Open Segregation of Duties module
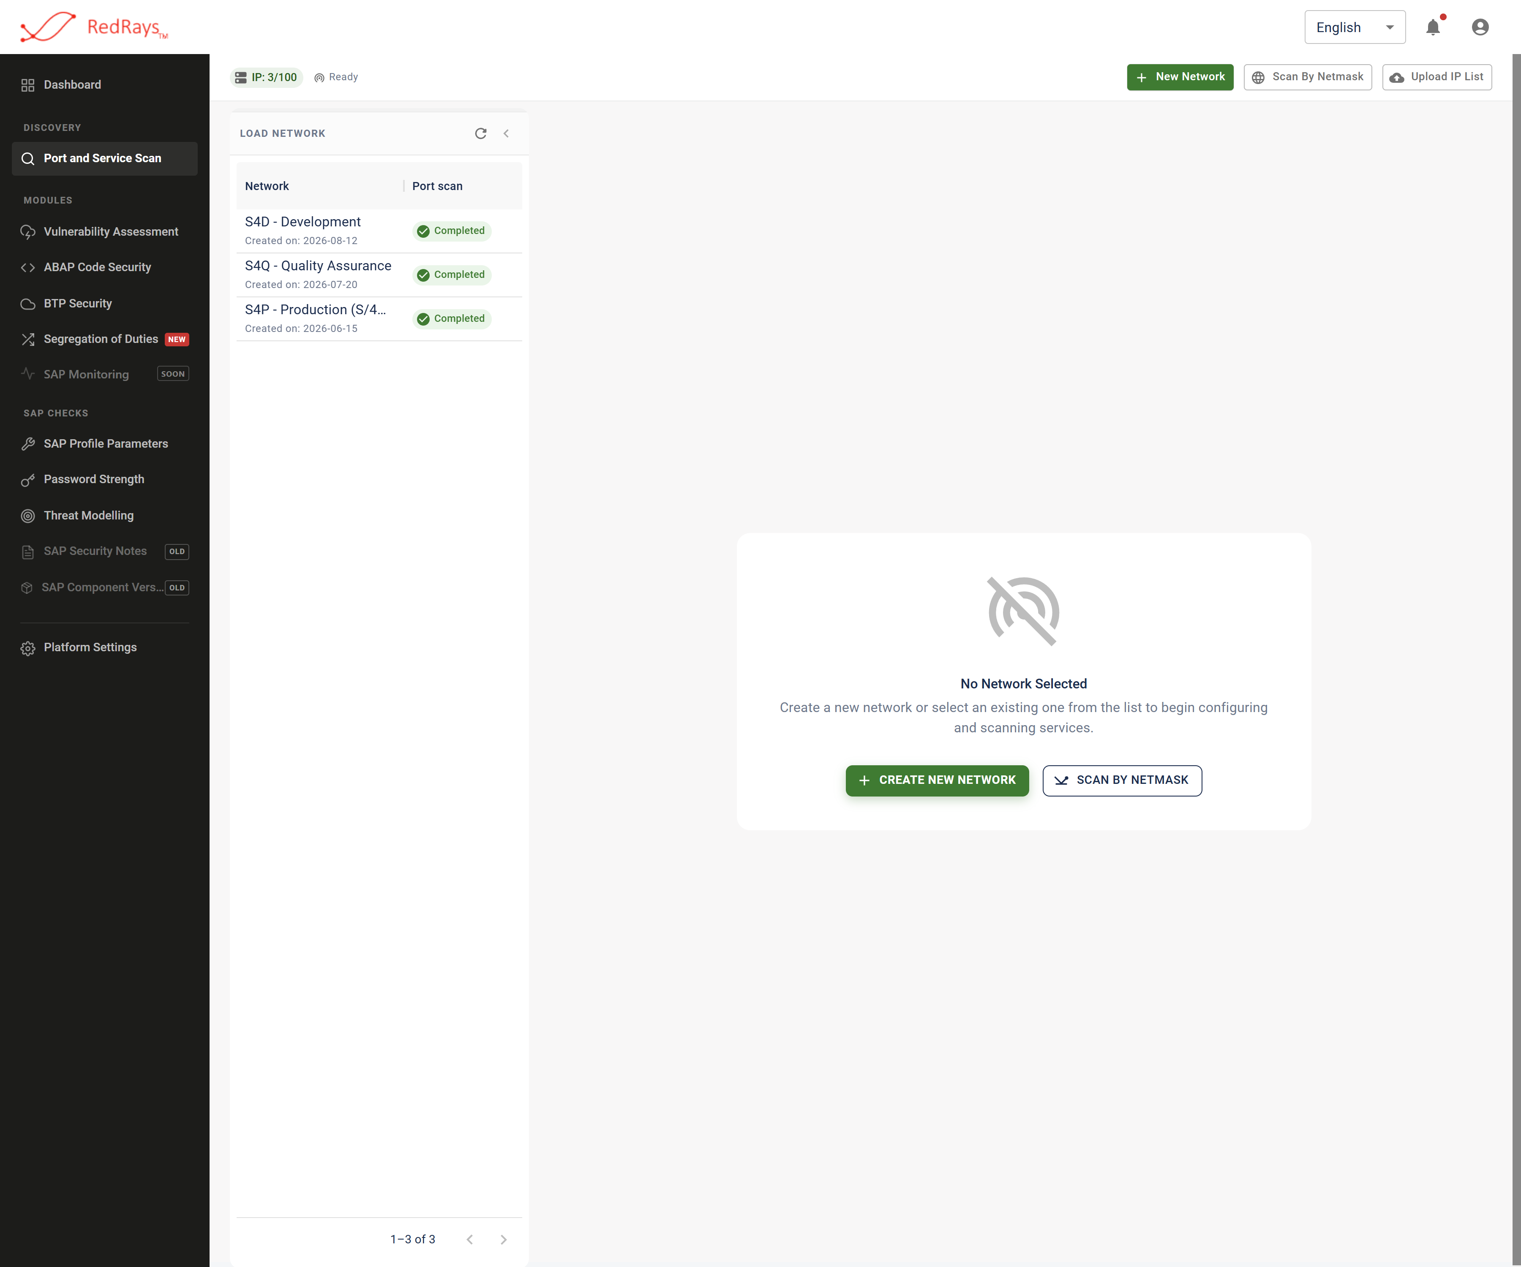This screenshot has height=1267, width=1521. [x=104, y=339]
